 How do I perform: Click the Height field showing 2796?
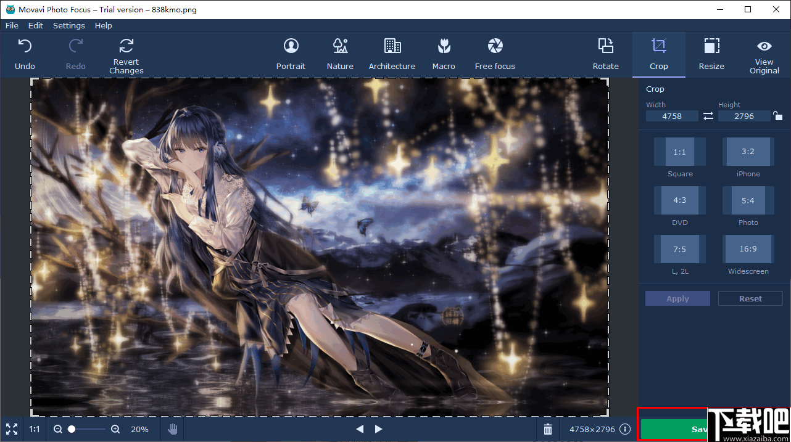tap(744, 116)
